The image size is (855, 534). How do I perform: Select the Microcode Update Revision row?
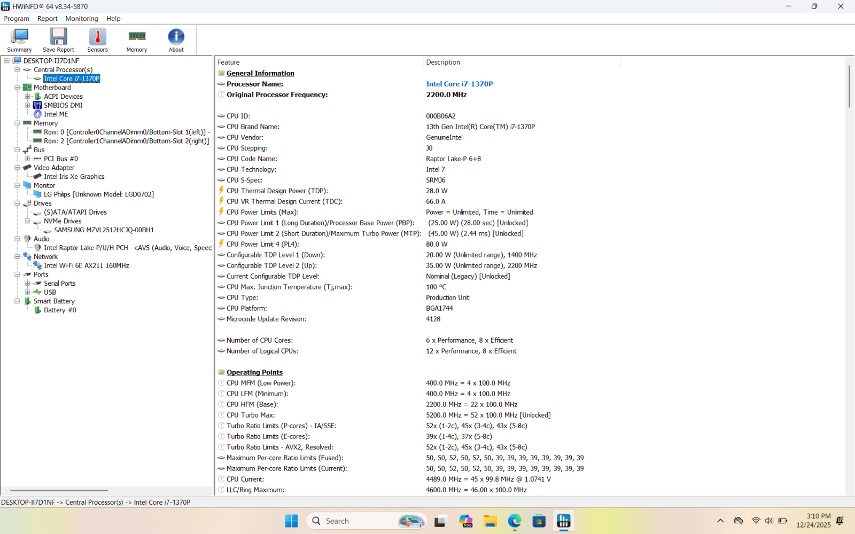coord(329,319)
